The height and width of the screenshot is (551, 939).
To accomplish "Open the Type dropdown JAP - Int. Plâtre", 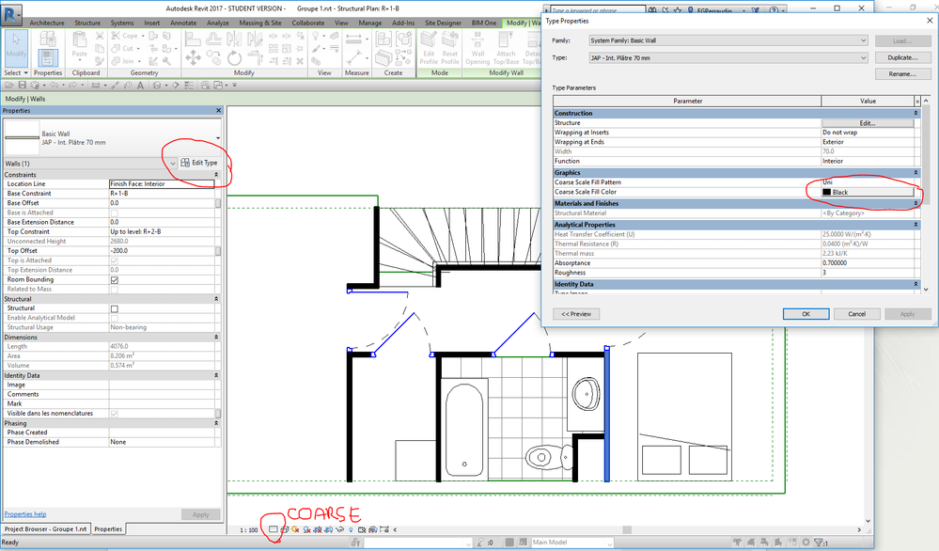I will 728,58.
